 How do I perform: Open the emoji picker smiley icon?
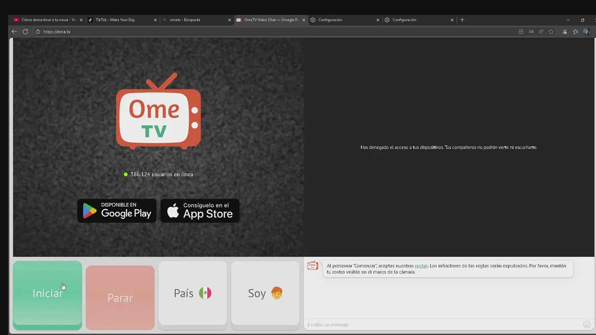pyautogui.click(x=587, y=324)
